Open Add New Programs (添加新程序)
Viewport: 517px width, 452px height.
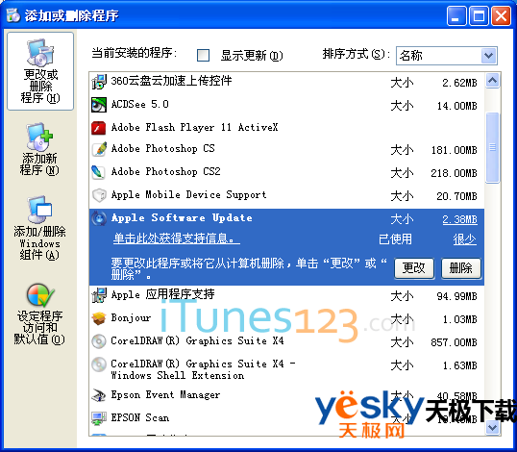pos(39,149)
